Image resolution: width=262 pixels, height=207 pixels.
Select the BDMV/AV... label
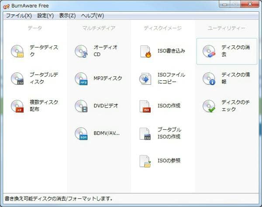click(107, 133)
